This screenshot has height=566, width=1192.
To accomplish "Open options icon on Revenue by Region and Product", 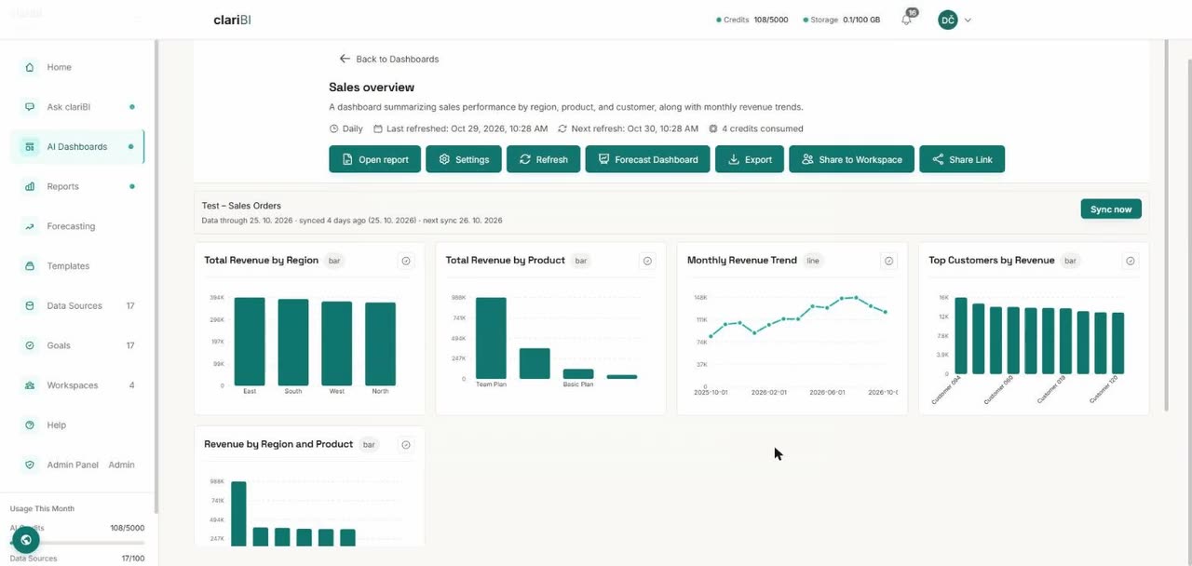I will [x=406, y=445].
